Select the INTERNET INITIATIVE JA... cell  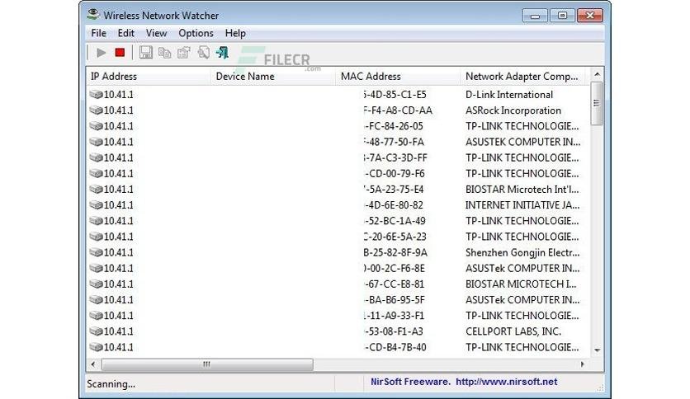tap(522, 204)
